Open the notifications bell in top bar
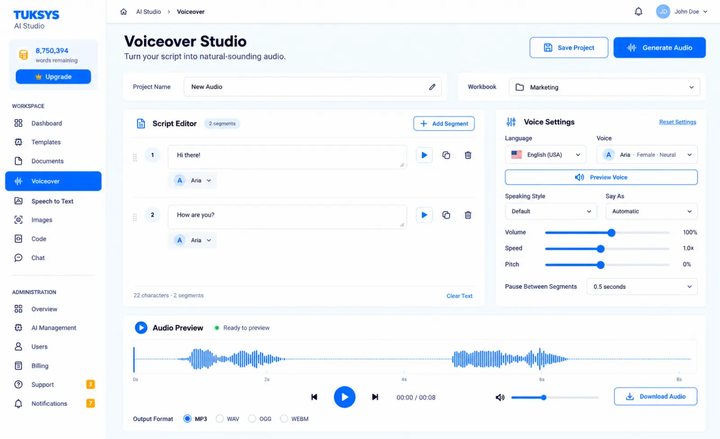720x439 pixels. [x=638, y=12]
